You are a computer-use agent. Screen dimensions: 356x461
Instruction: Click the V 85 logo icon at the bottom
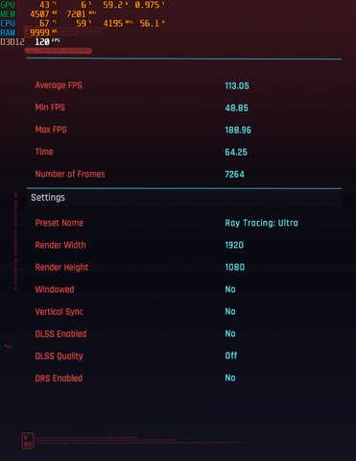coord(28,441)
